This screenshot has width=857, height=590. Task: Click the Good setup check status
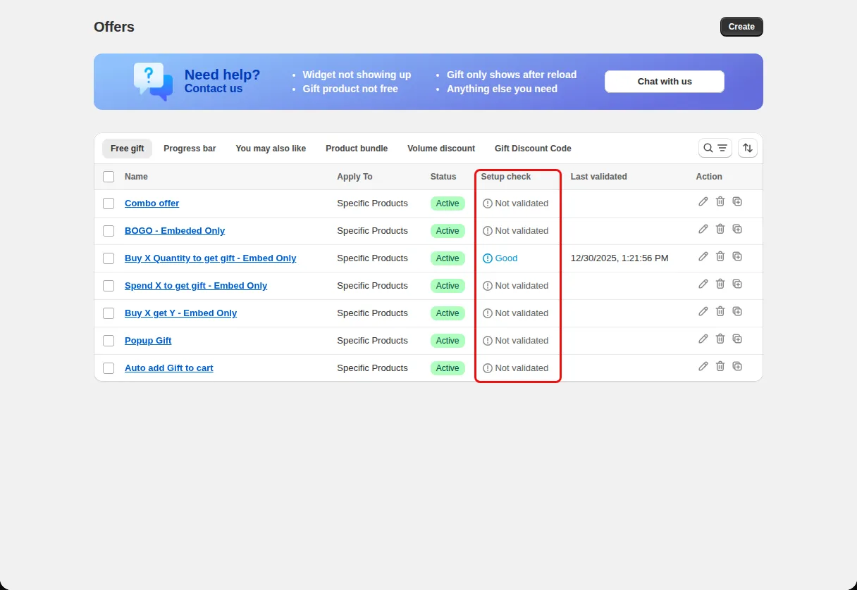(x=500, y=258)
